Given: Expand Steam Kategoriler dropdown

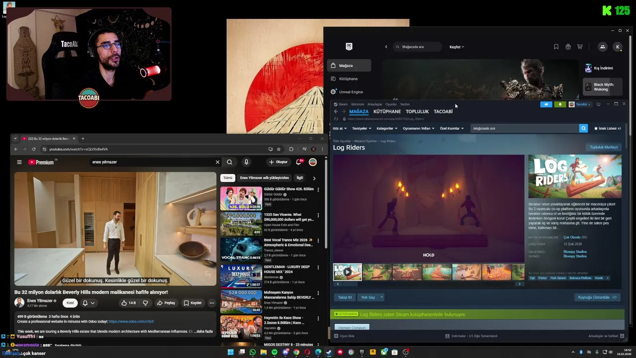Looking at the screenshot, I should click(387, 128).
